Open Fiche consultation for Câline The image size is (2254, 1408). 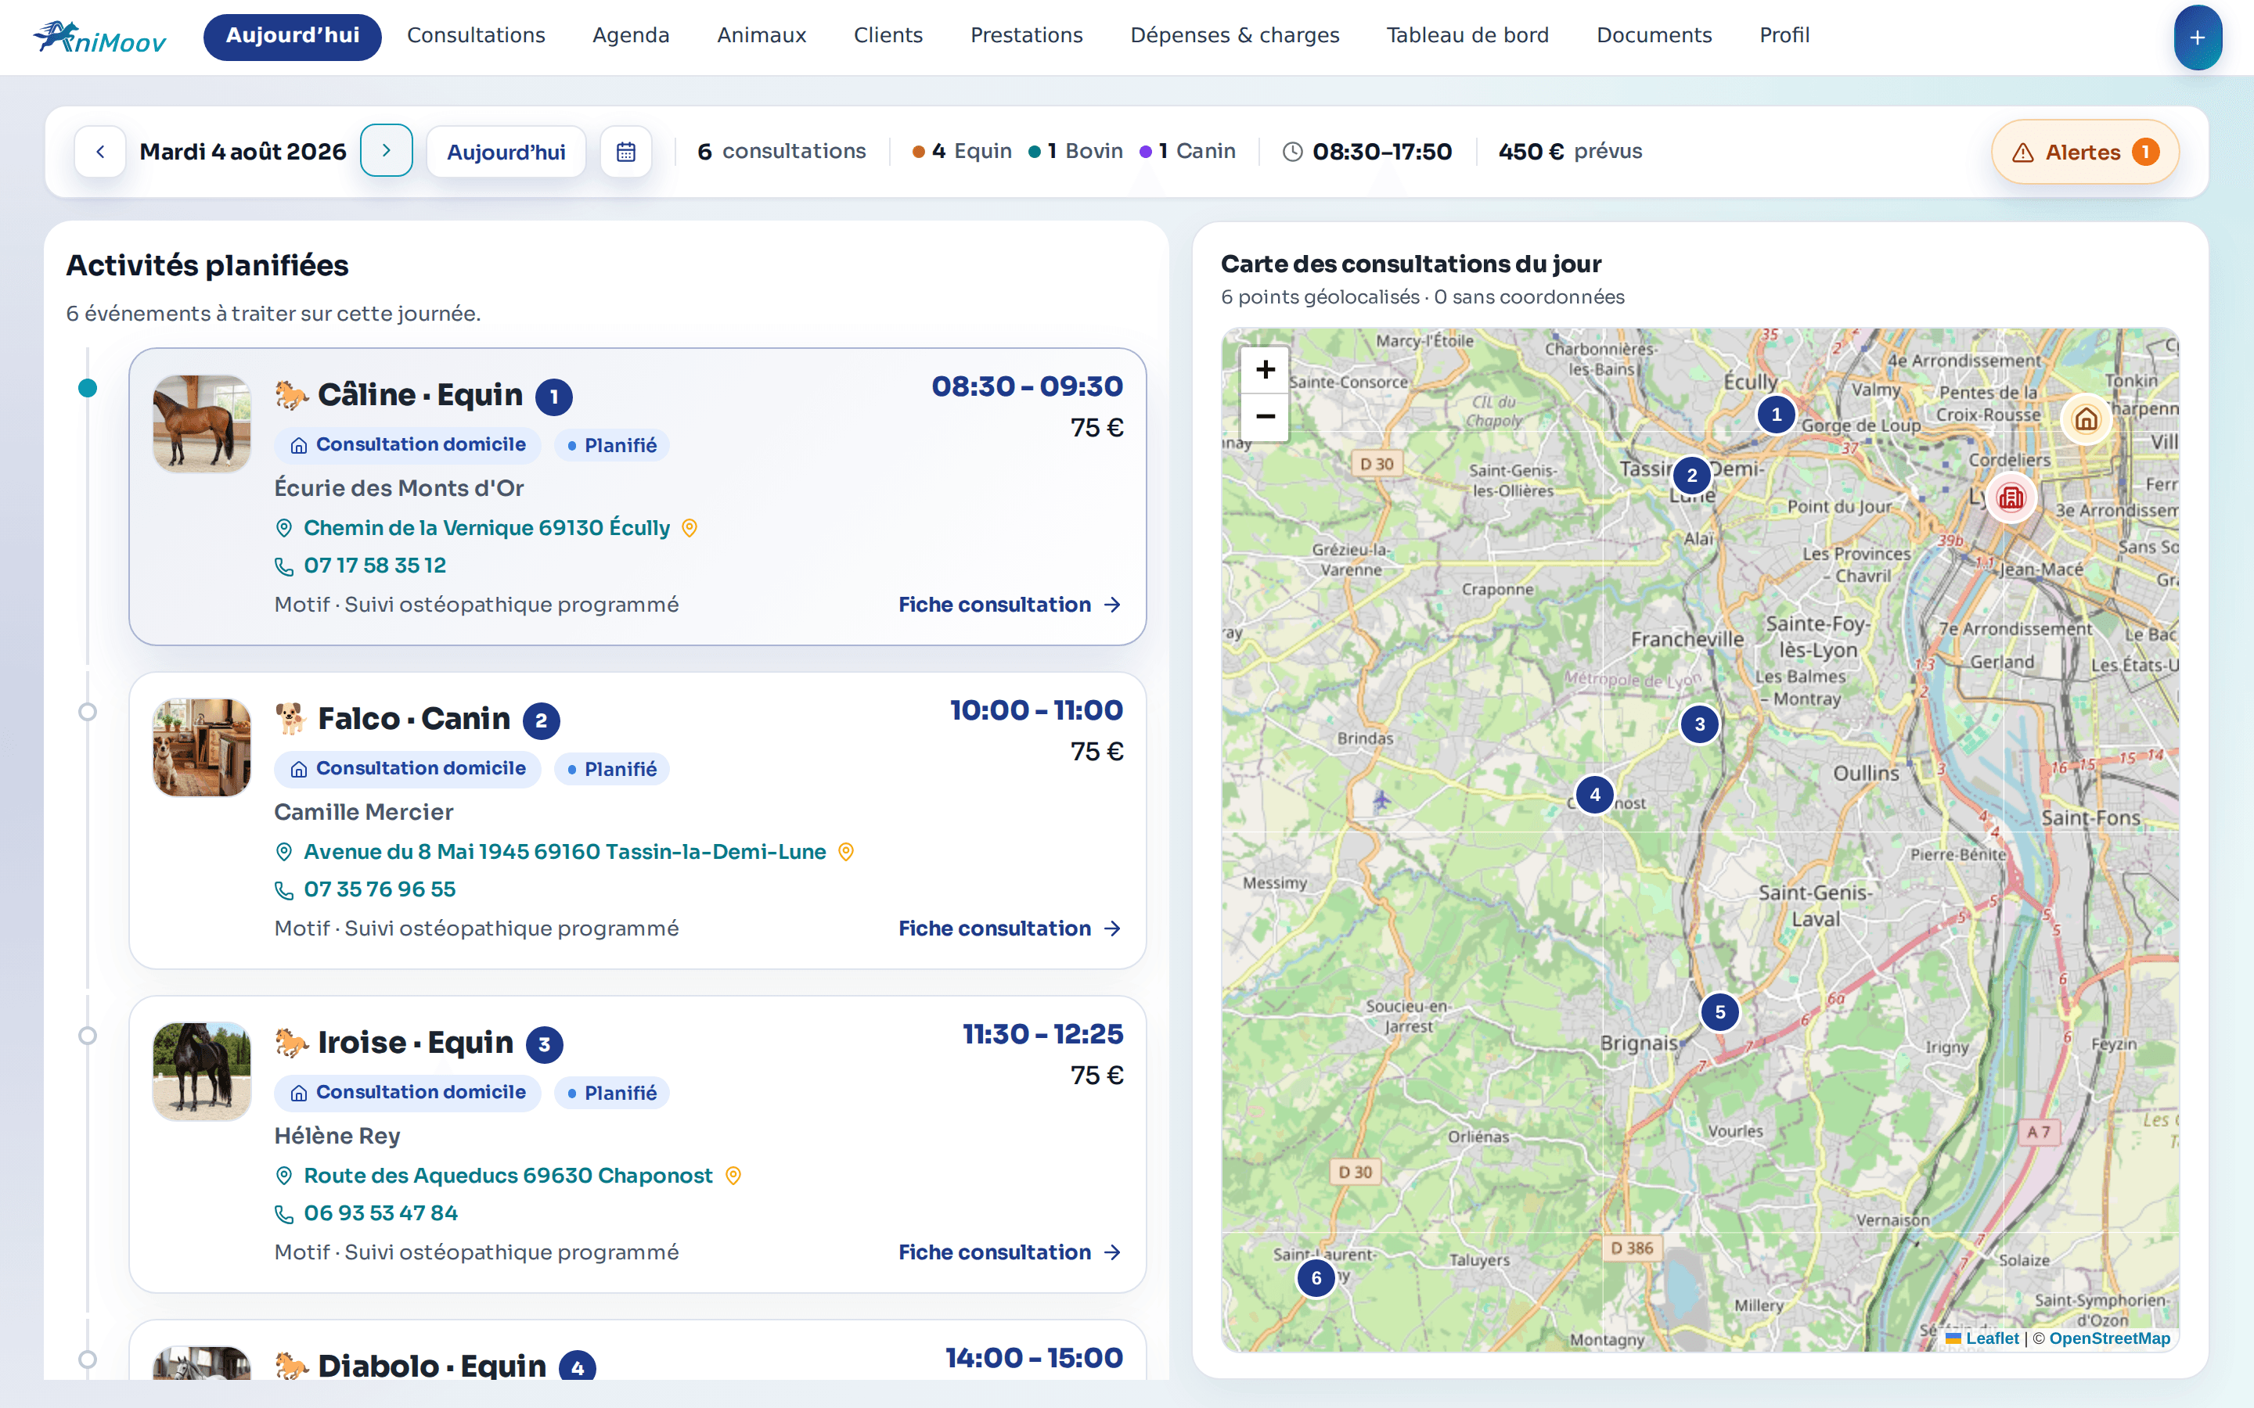[x=1010, y=605]
